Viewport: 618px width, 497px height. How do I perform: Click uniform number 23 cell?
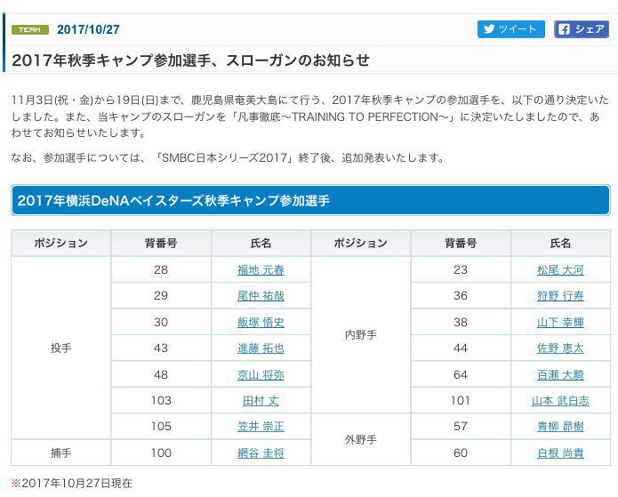pyautogui.click(x=461, y=270)
